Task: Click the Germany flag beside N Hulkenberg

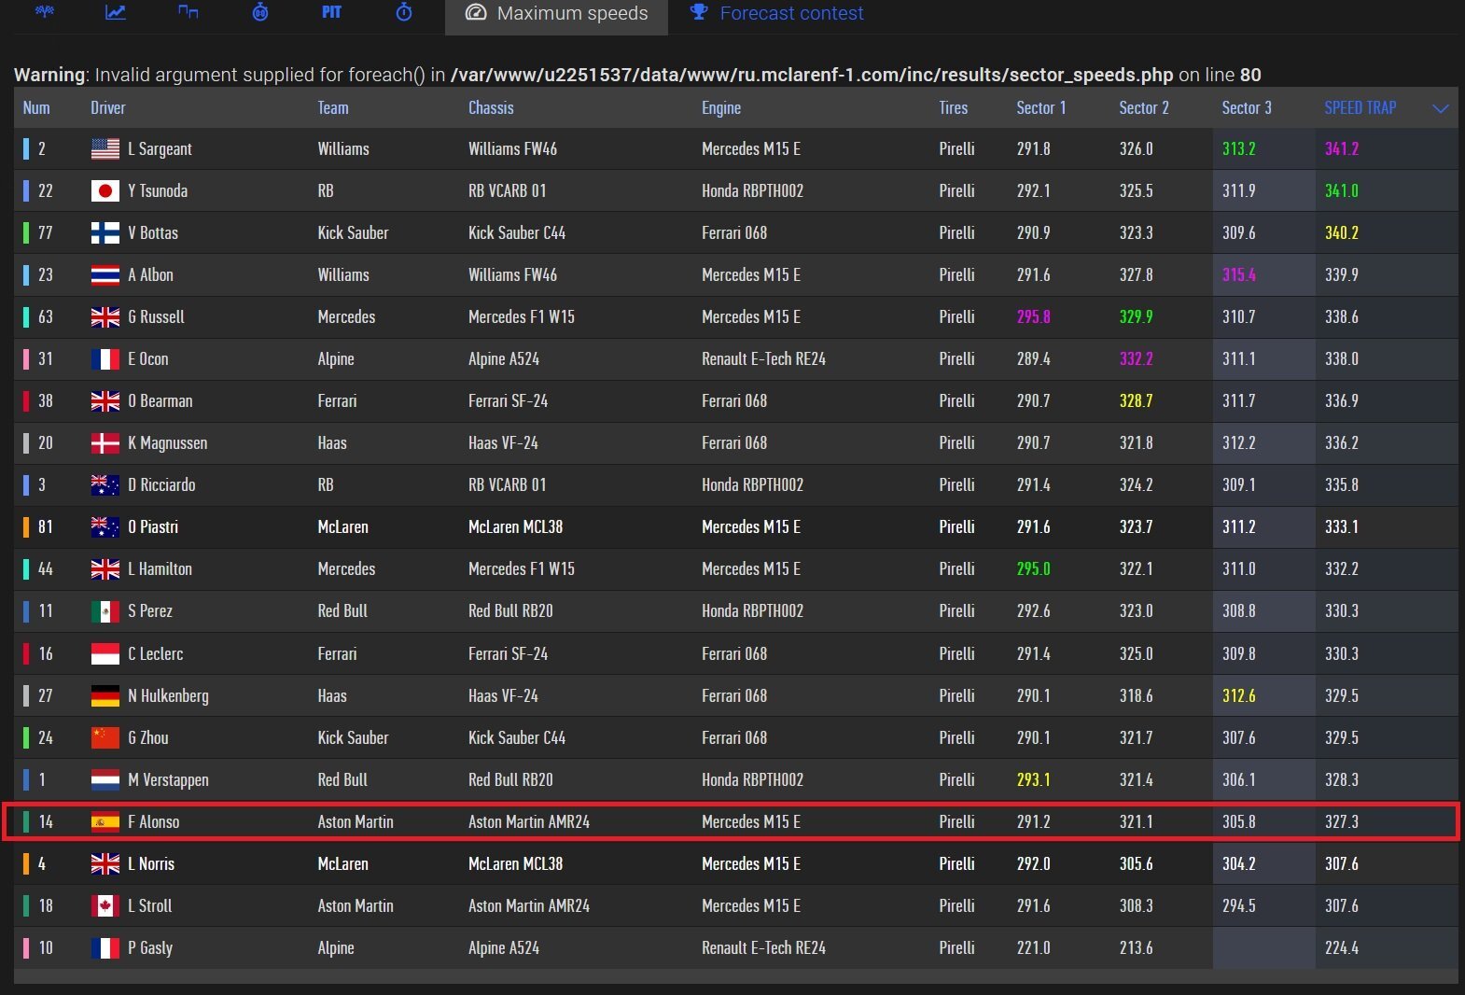Action: pyautogui.click(x=105, y=695)
